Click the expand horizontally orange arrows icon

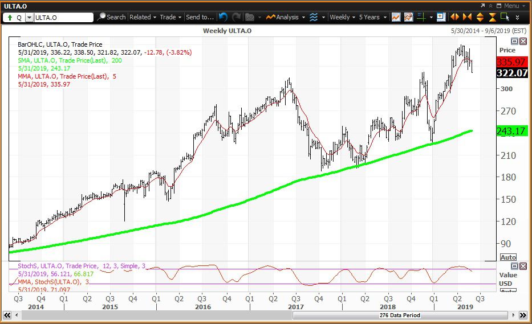(454, 17)
